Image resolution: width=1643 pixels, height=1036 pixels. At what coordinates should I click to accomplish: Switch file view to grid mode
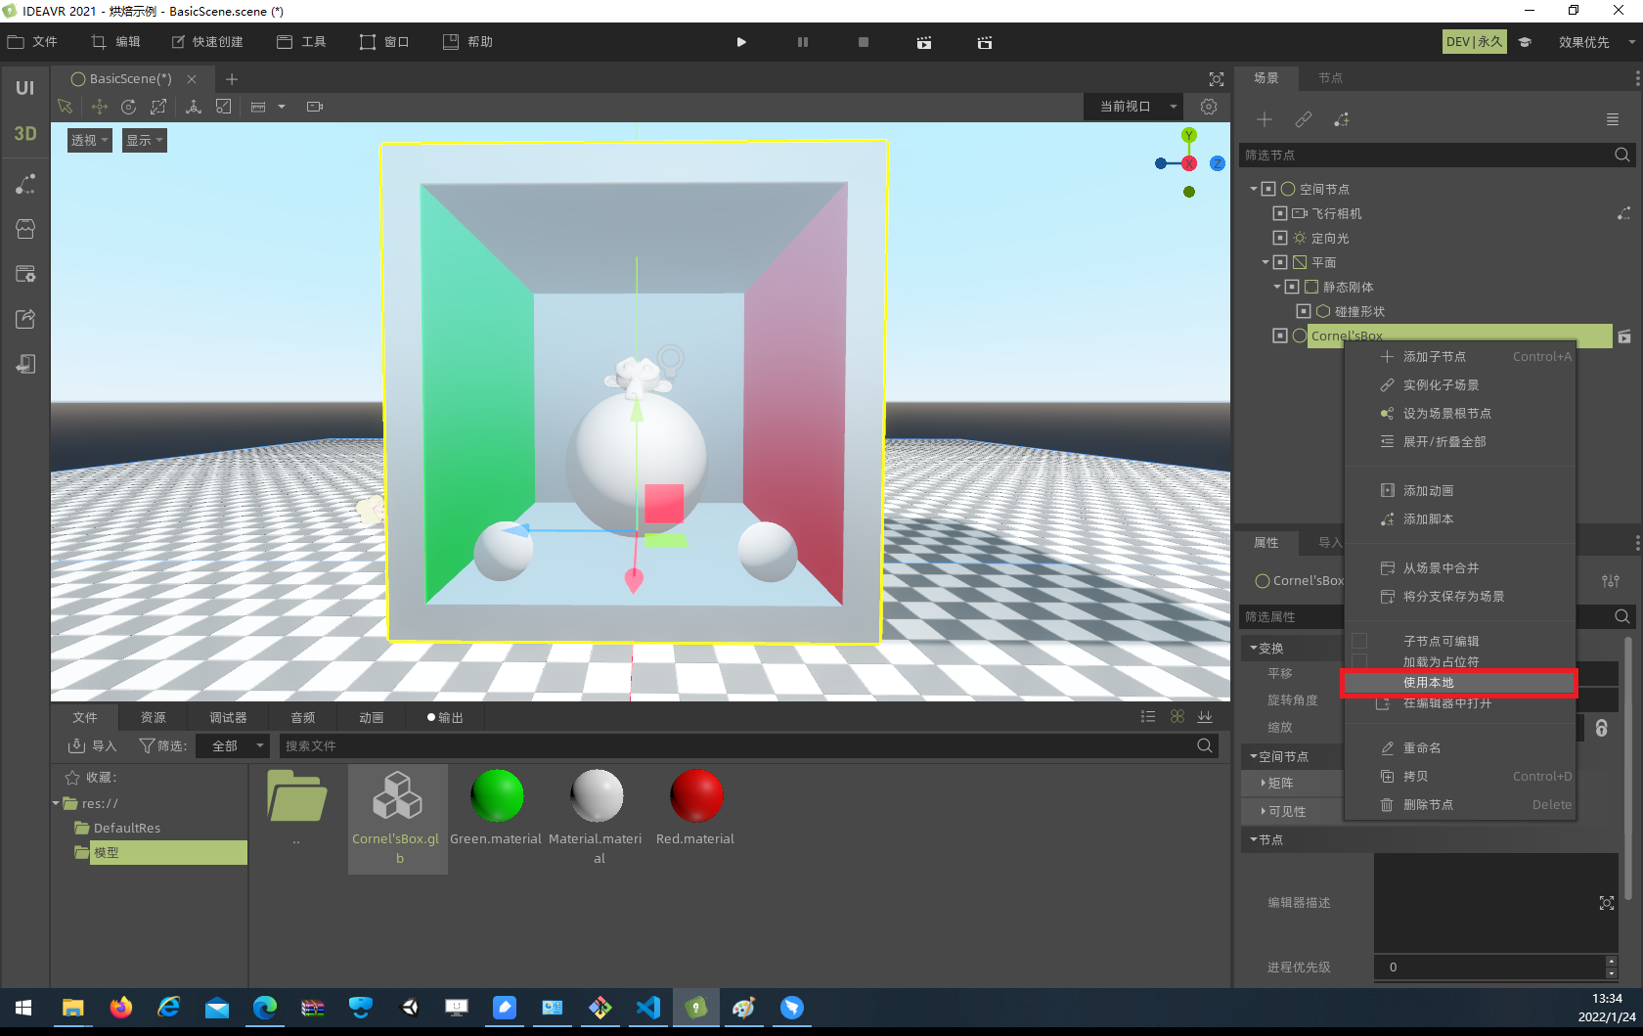(1177, 717)
